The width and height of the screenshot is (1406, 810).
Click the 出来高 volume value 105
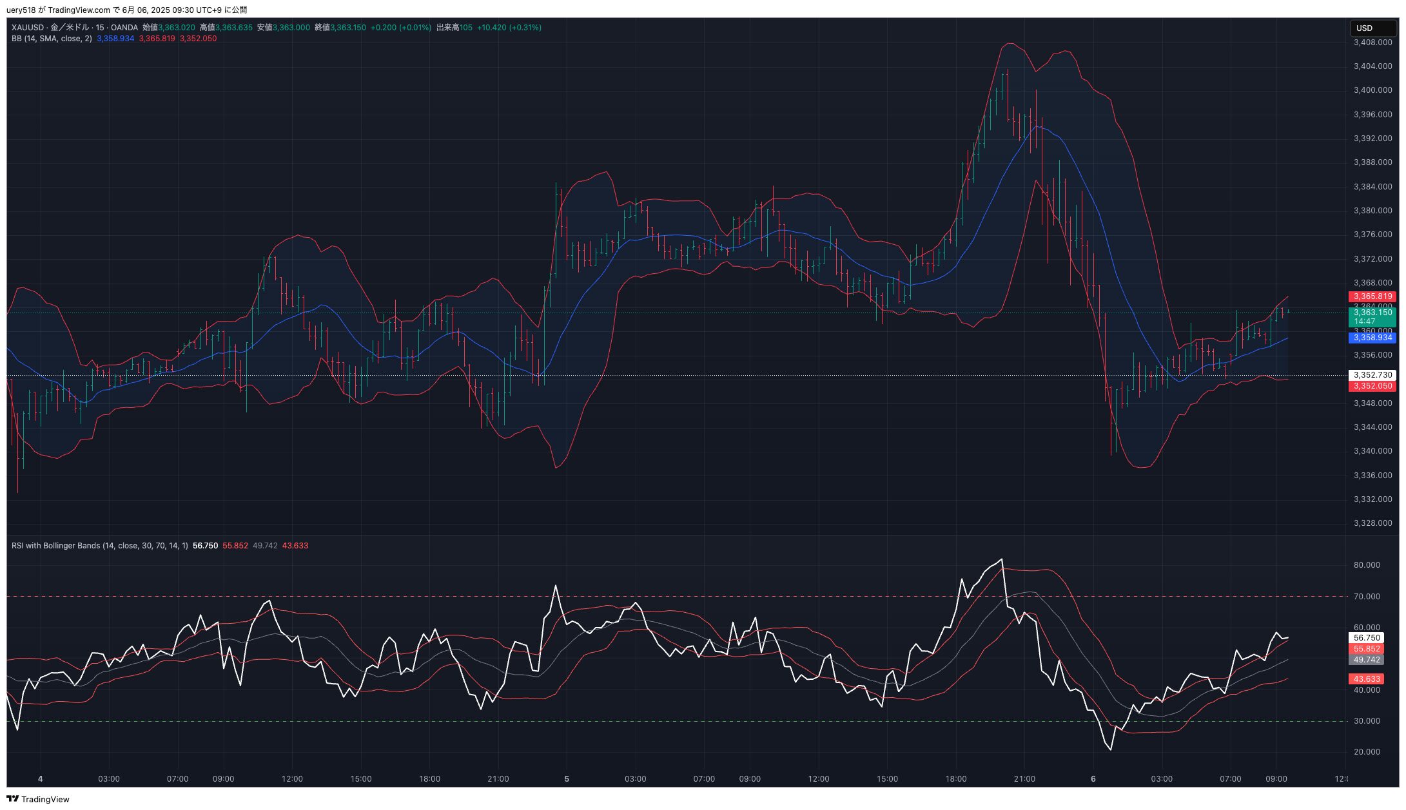click(x=465, y=28)
